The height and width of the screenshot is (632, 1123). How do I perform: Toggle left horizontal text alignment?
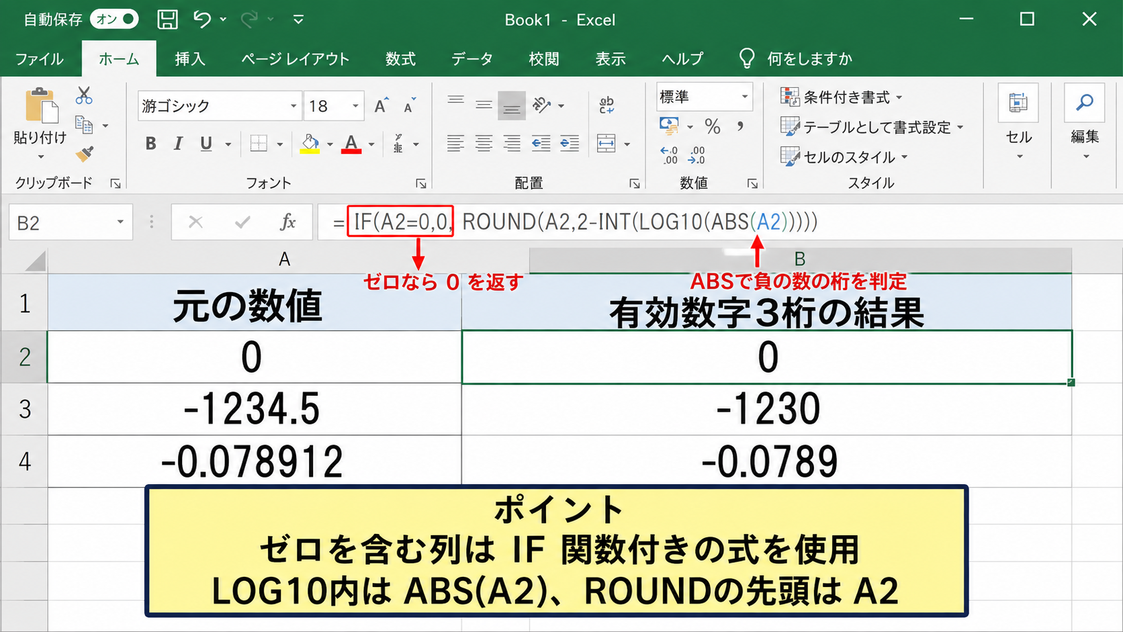click(x=456, y=143)
